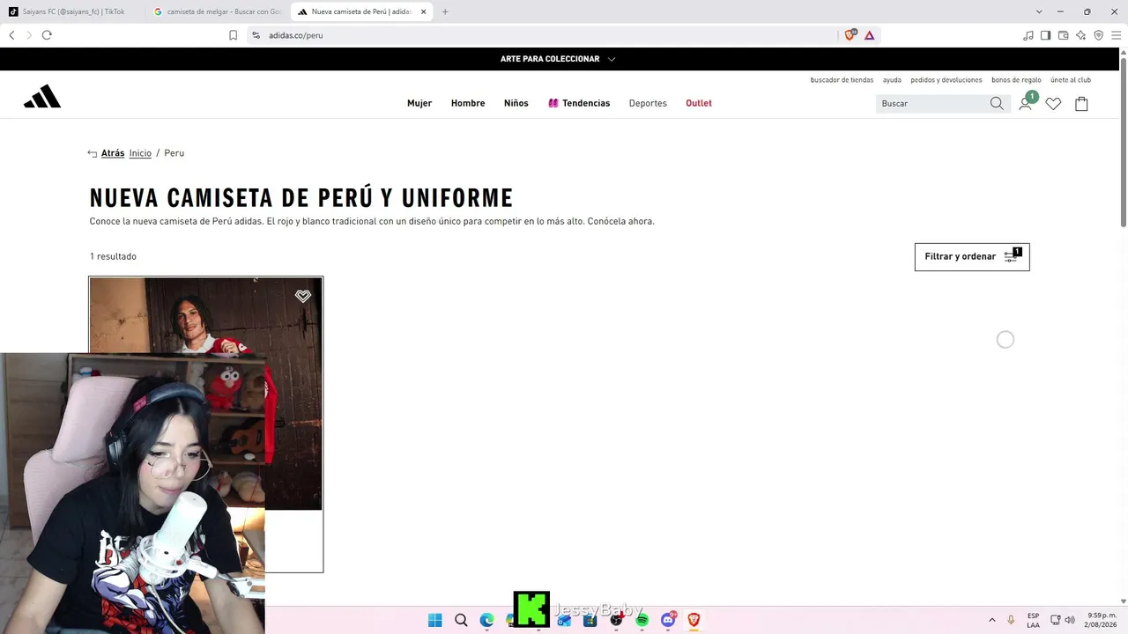Open the ESP LAA language switcher
This screenshot has height=634, width=1128.
pyautogui.click(x=1033, y=620)
